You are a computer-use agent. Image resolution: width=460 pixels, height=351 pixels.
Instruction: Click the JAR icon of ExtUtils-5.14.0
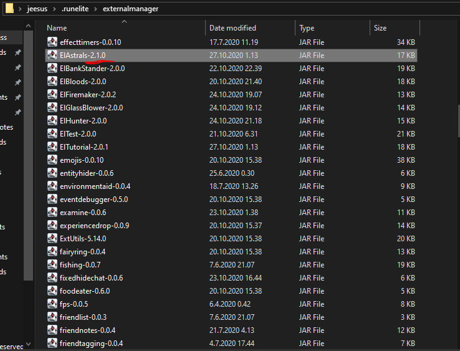click(x=52, y=239)
